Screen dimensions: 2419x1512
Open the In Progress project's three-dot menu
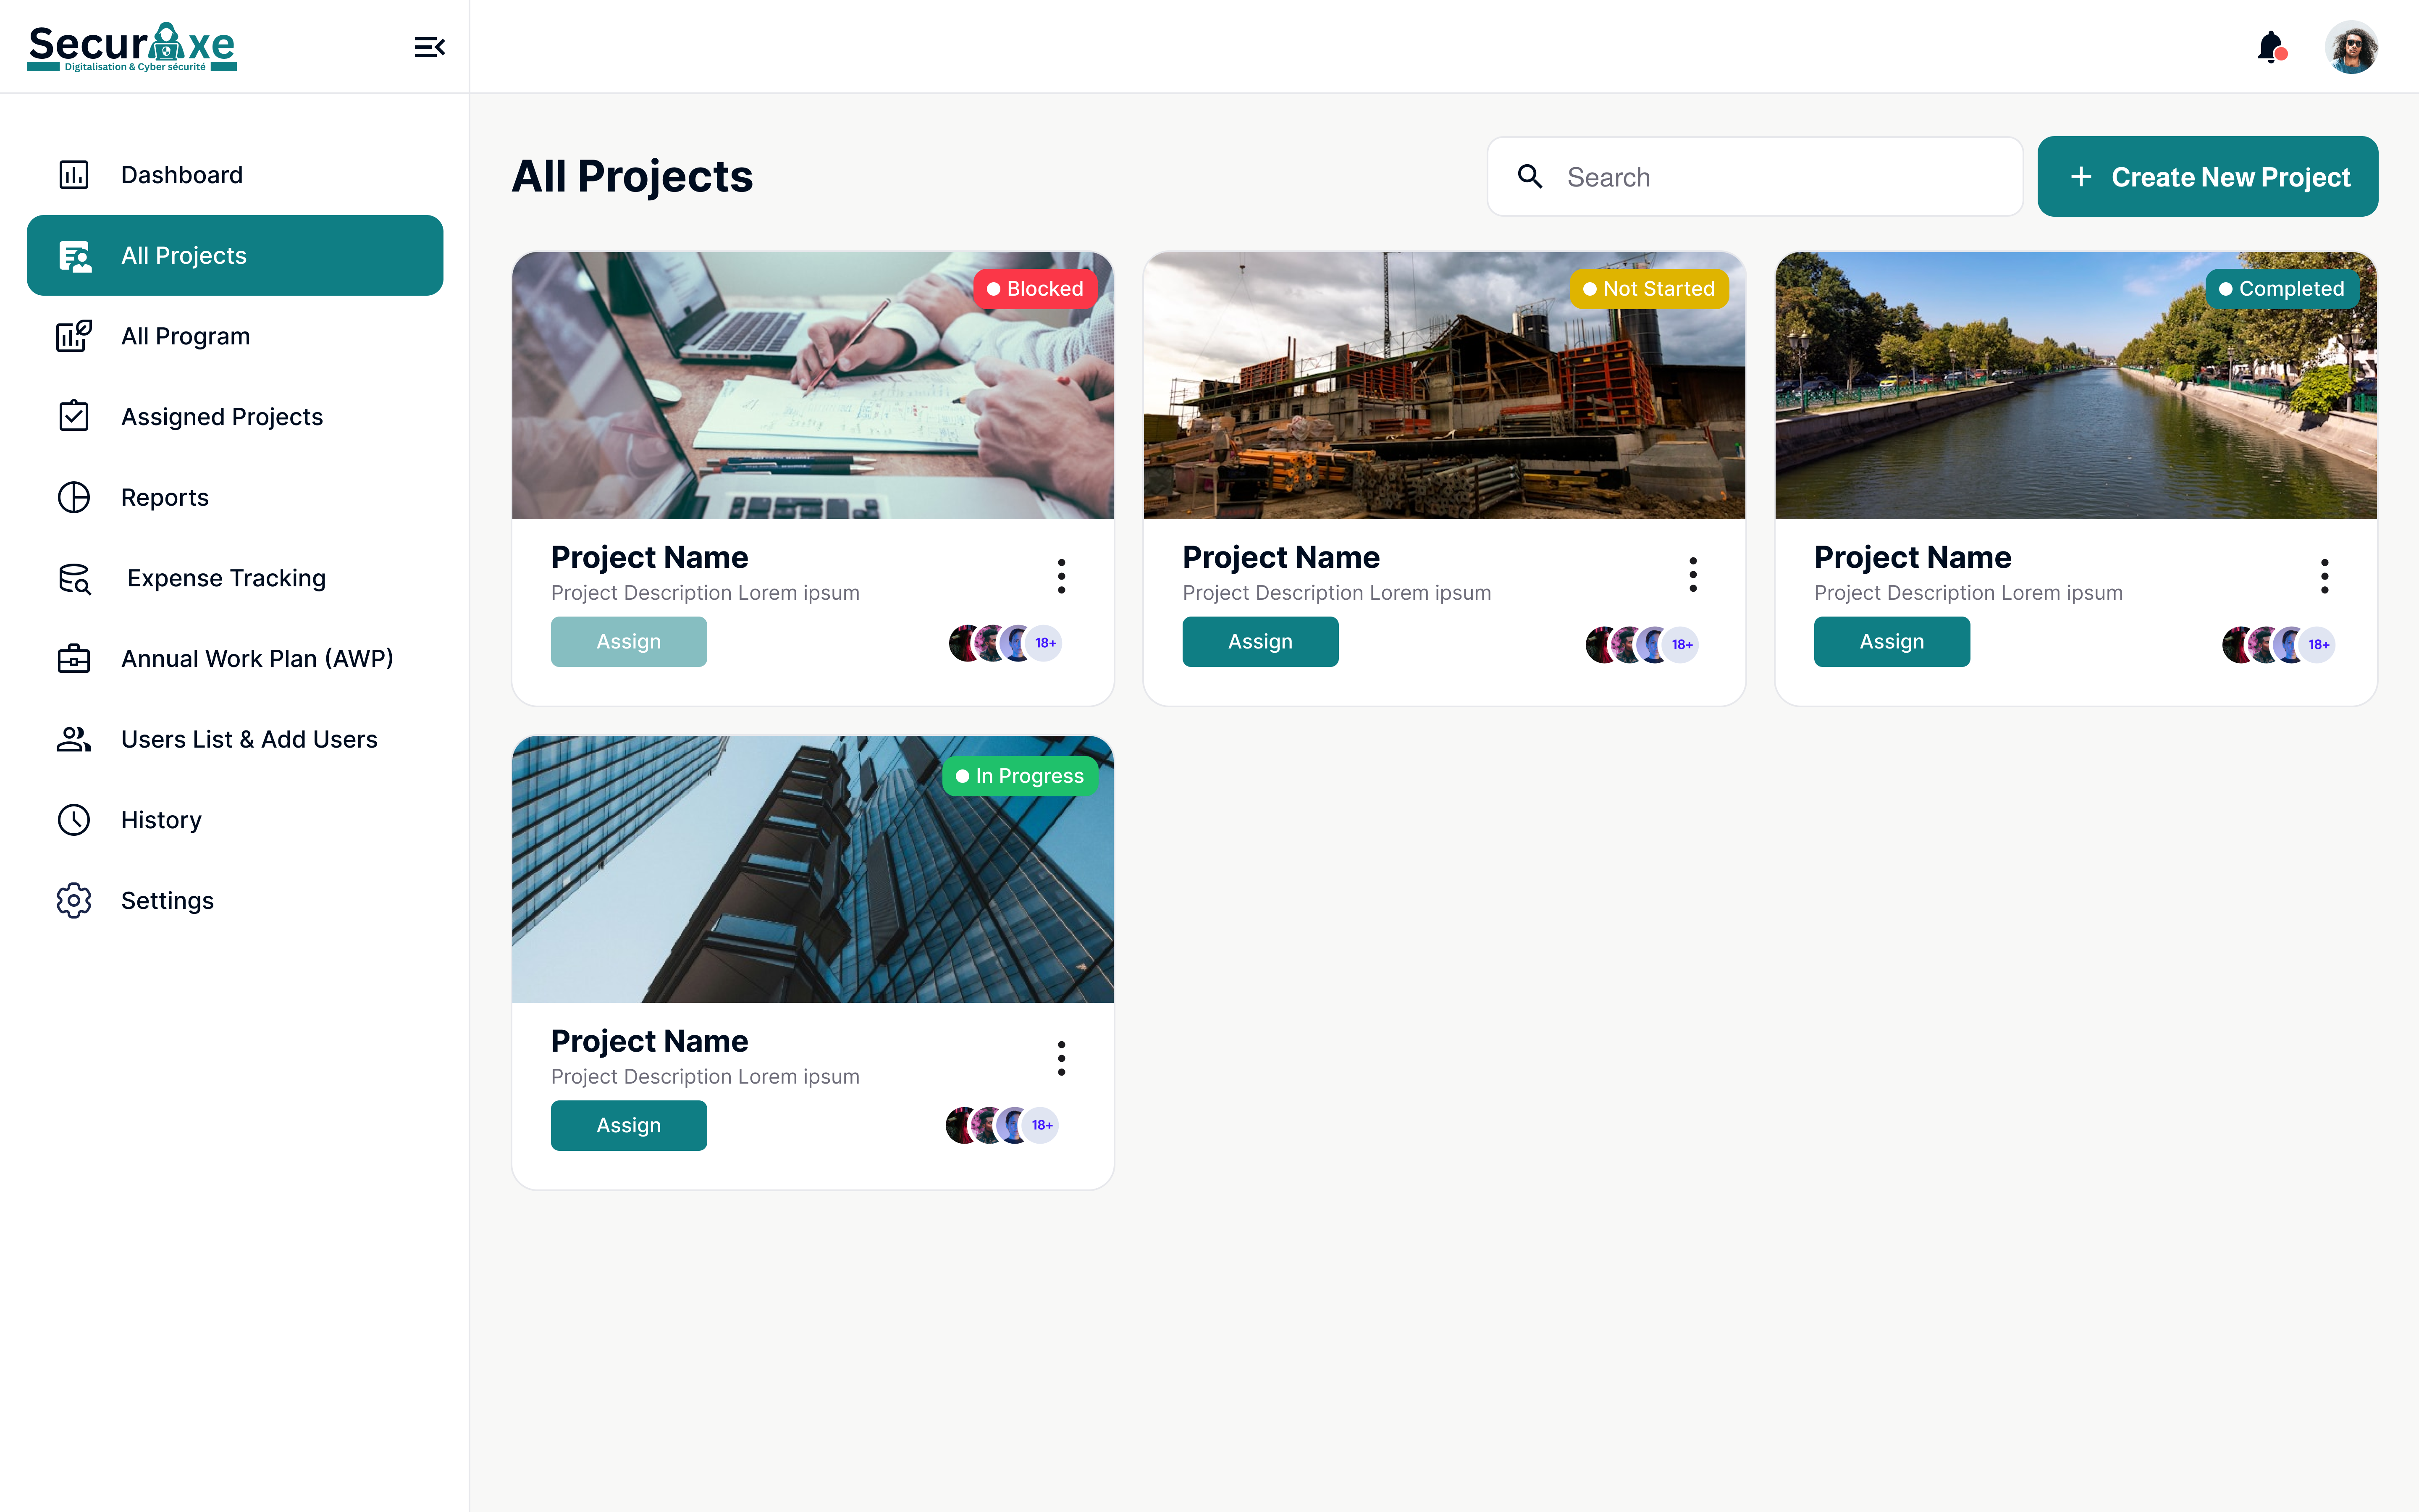click(x=1062, y=1058)
